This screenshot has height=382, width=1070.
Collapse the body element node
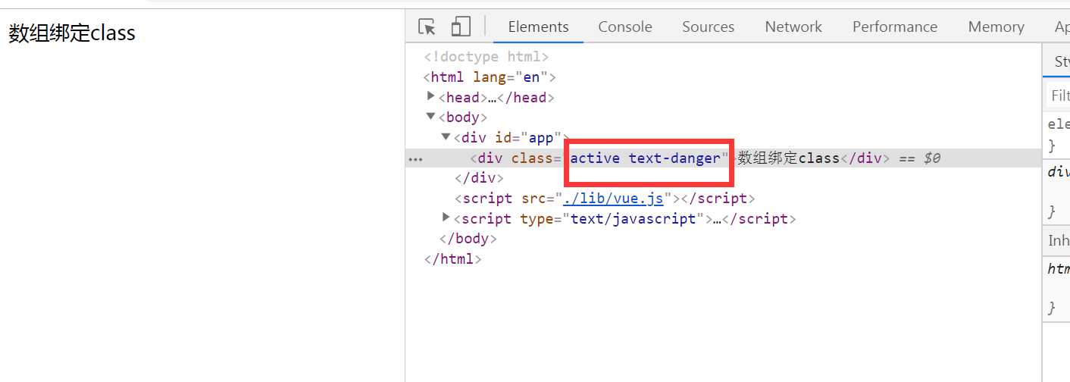[x=431, y=117]
